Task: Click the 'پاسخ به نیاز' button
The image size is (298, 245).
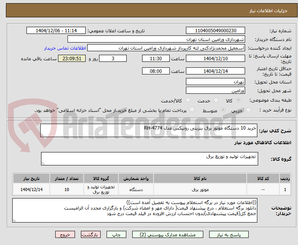Action: tap(229, 235)
